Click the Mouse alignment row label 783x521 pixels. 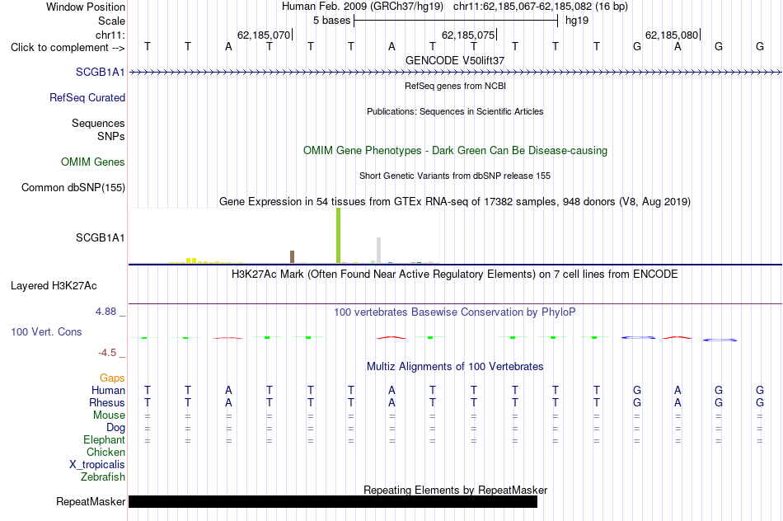109,415
